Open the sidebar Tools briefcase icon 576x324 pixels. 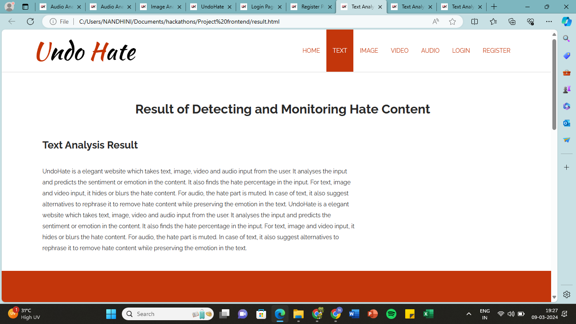click(567, 73)
